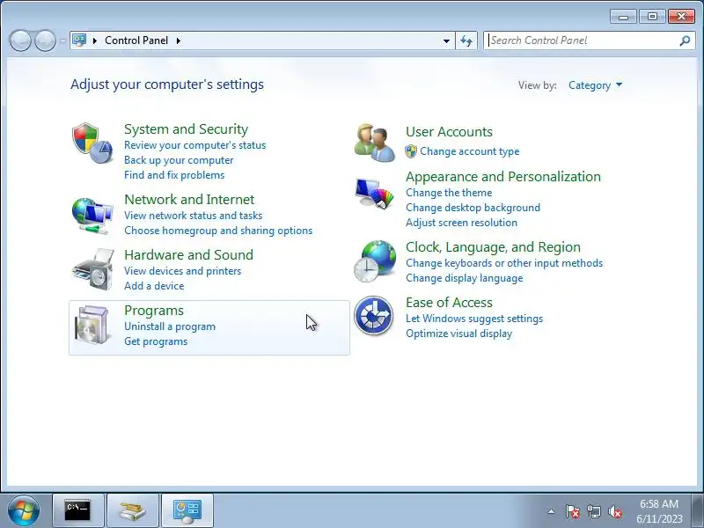
Task: Open Find and fix problems
Action: [x=174, y=174]
